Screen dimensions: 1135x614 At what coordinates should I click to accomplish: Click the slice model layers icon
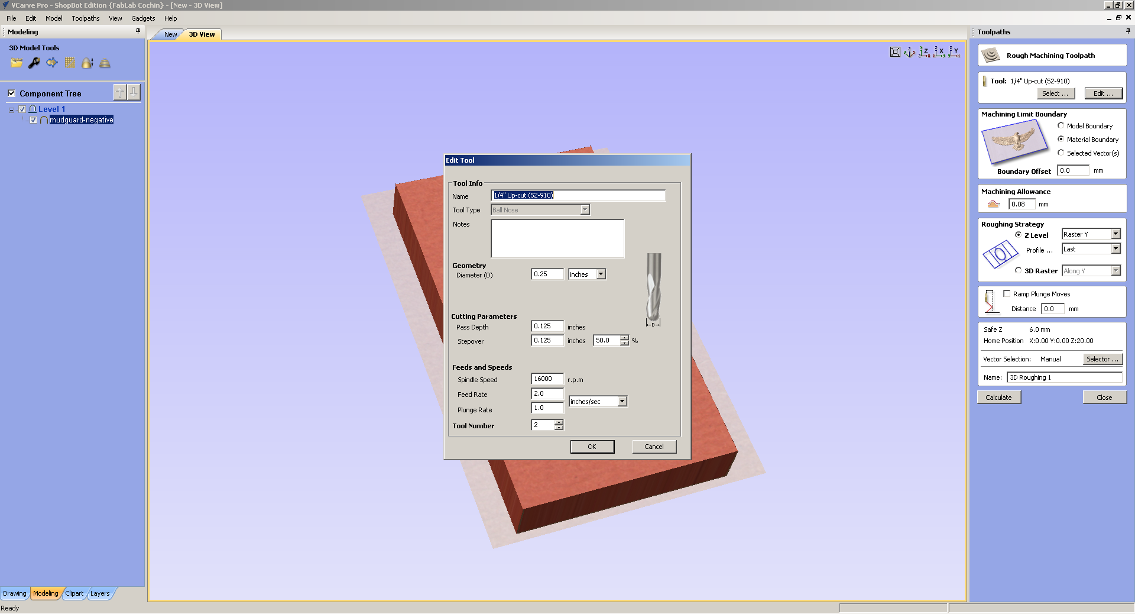105,63
